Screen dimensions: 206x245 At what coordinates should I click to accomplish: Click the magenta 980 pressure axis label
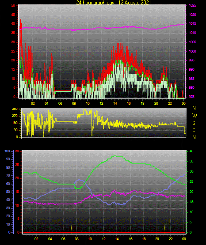(x=191, y=87)
